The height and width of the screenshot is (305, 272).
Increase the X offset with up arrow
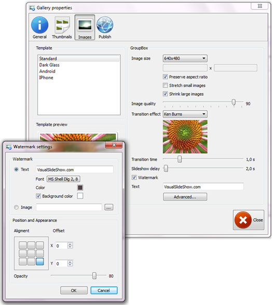pyautogui.click(x=70, y=244)
